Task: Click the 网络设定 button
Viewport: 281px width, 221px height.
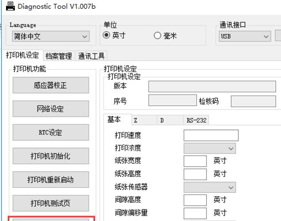Action: [51, 109]
